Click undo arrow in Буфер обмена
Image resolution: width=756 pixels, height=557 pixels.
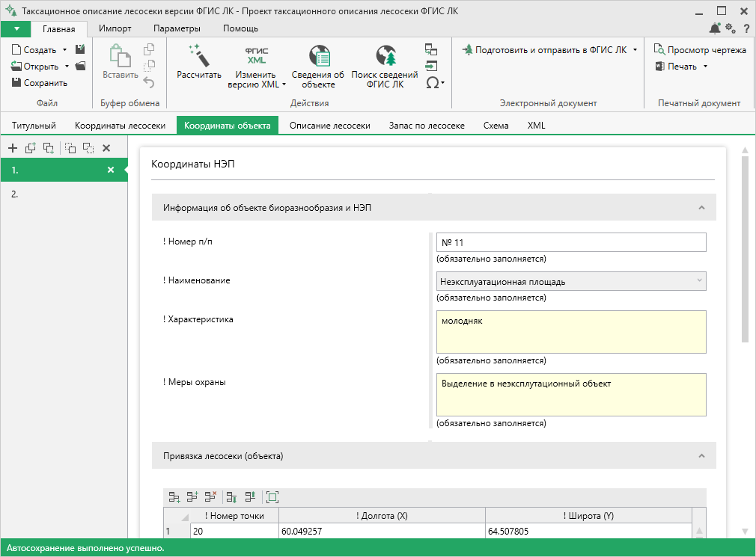coord(149,83)
